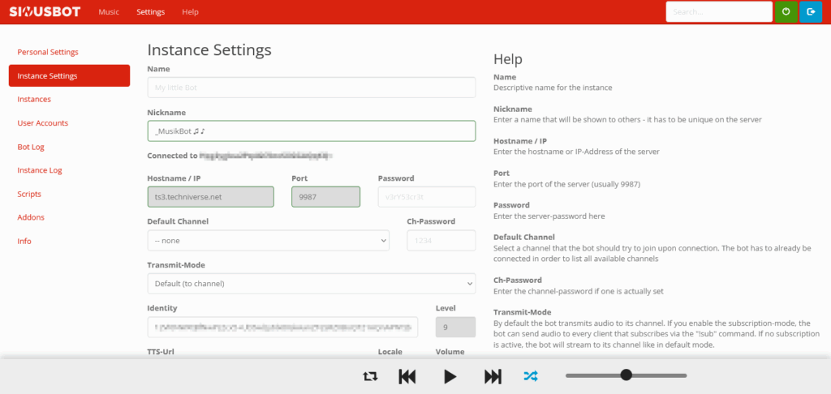Toggle repeat playback mode
The height and width of the screenshot is (394, 831).
coord(371,376)
